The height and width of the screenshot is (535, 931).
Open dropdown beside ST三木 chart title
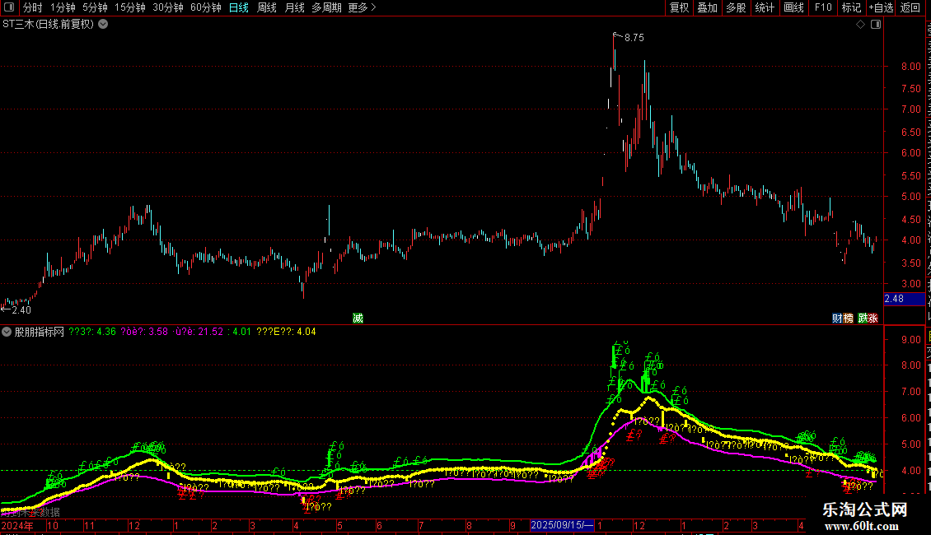103,25
